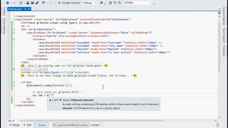This screenshot has height=128, width=228.
Task: Open the tab list dropdown arrow
Action: [x=219, y=9]
